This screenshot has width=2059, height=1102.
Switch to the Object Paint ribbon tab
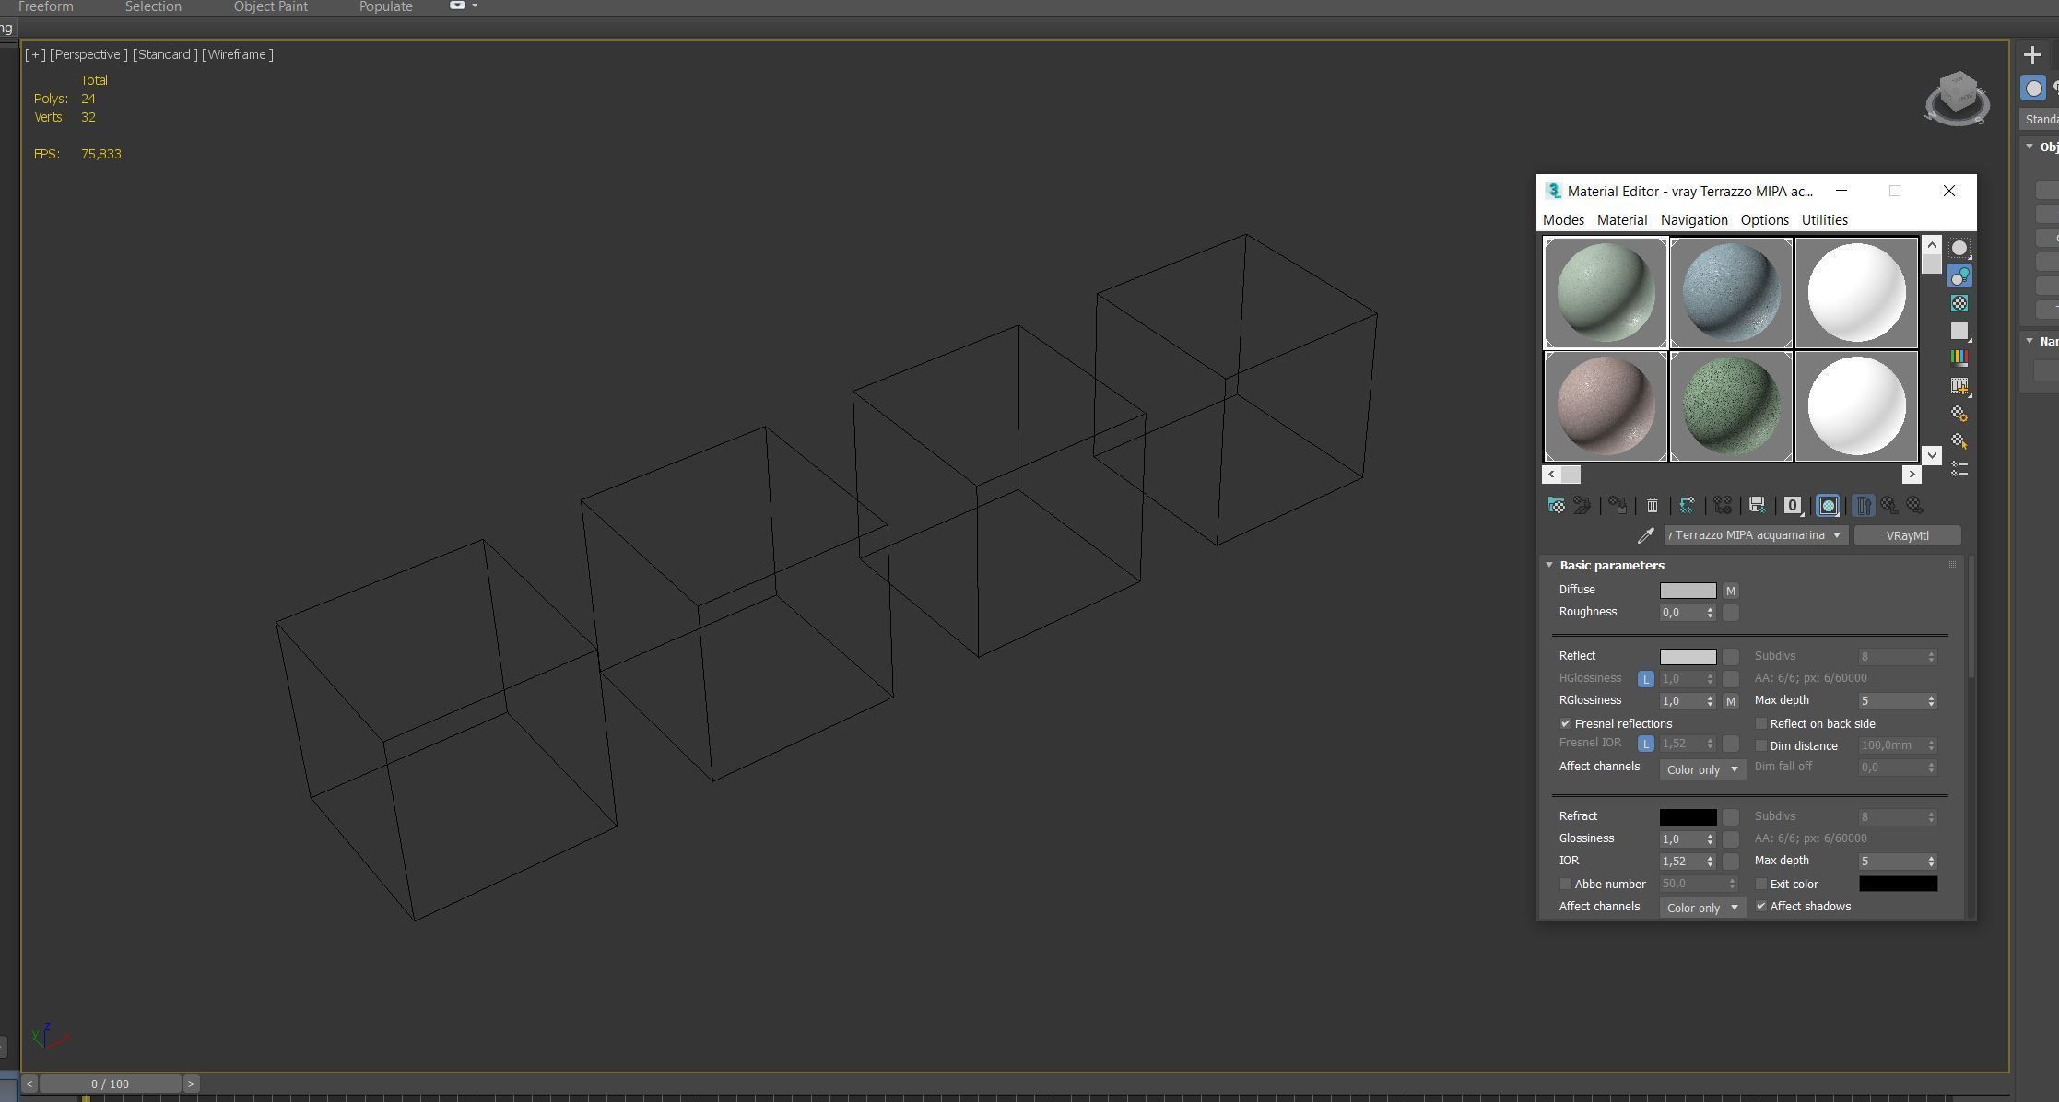tap(271, 6)
